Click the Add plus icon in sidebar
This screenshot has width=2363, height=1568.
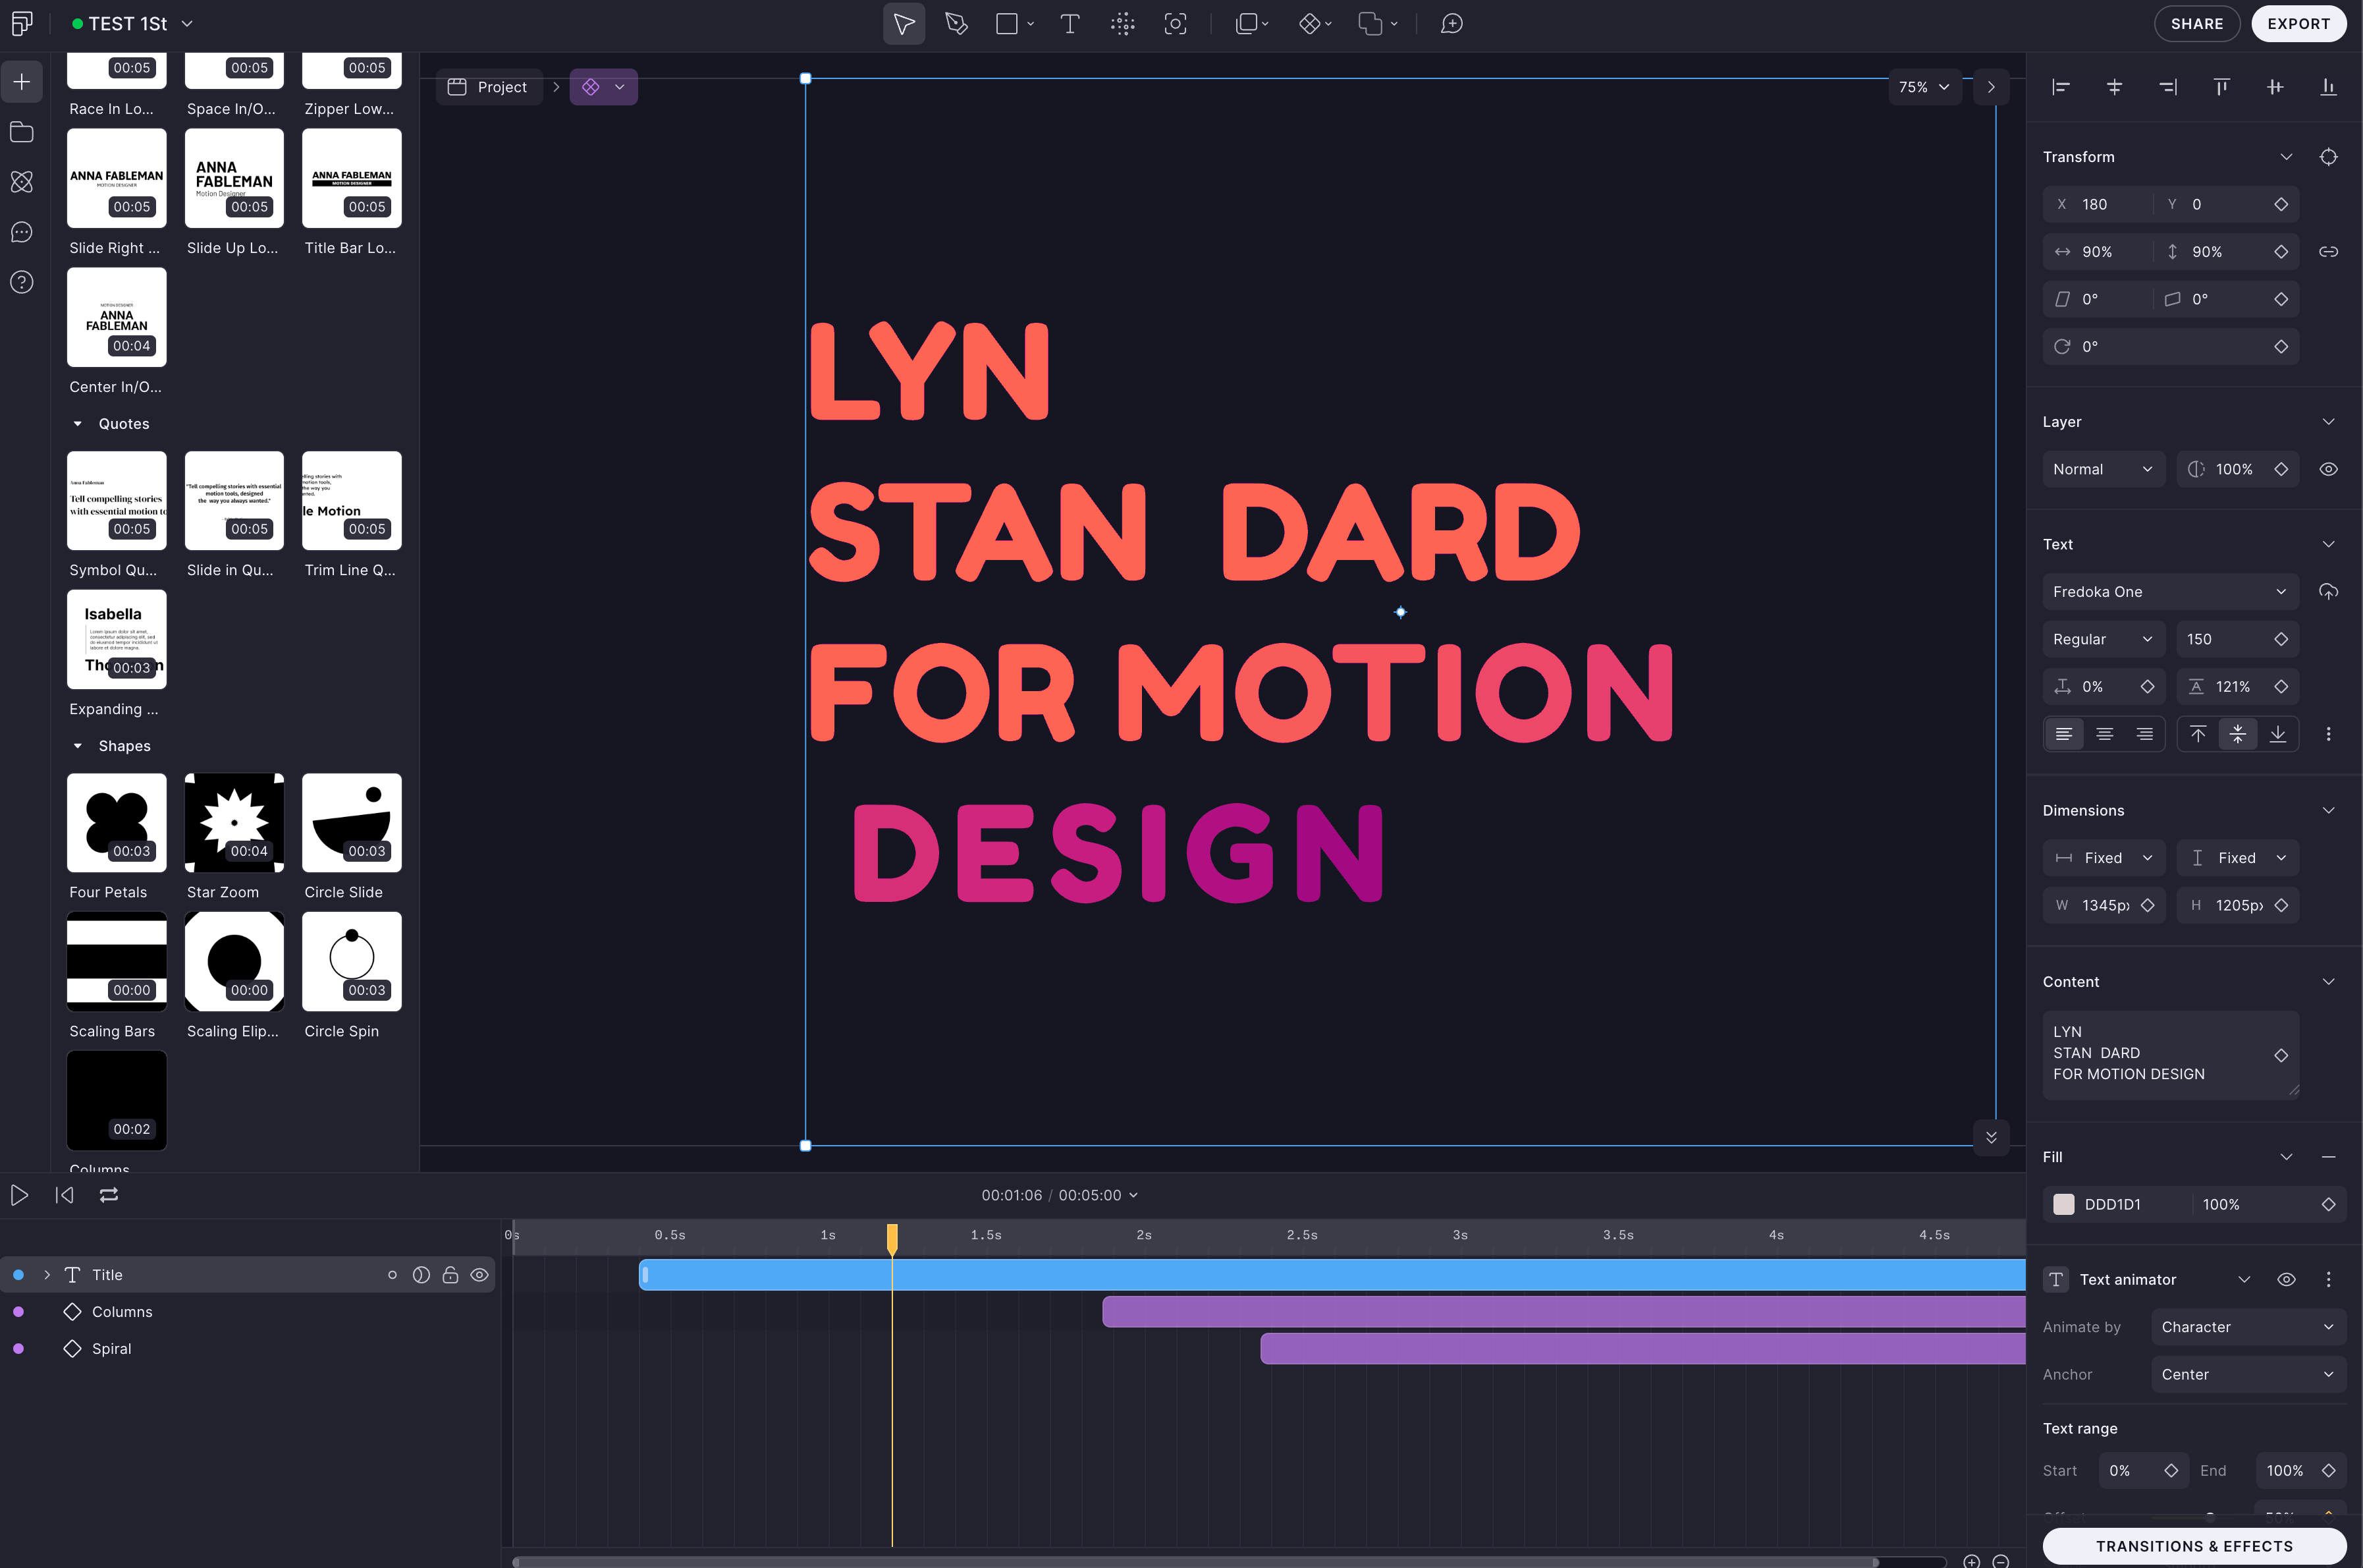[x=22, y=82]
